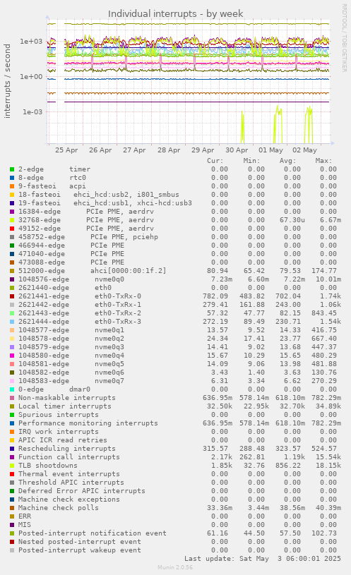Click the green 2-edge timer color swatch
This screenshot has height=575, width=351.
12,169
